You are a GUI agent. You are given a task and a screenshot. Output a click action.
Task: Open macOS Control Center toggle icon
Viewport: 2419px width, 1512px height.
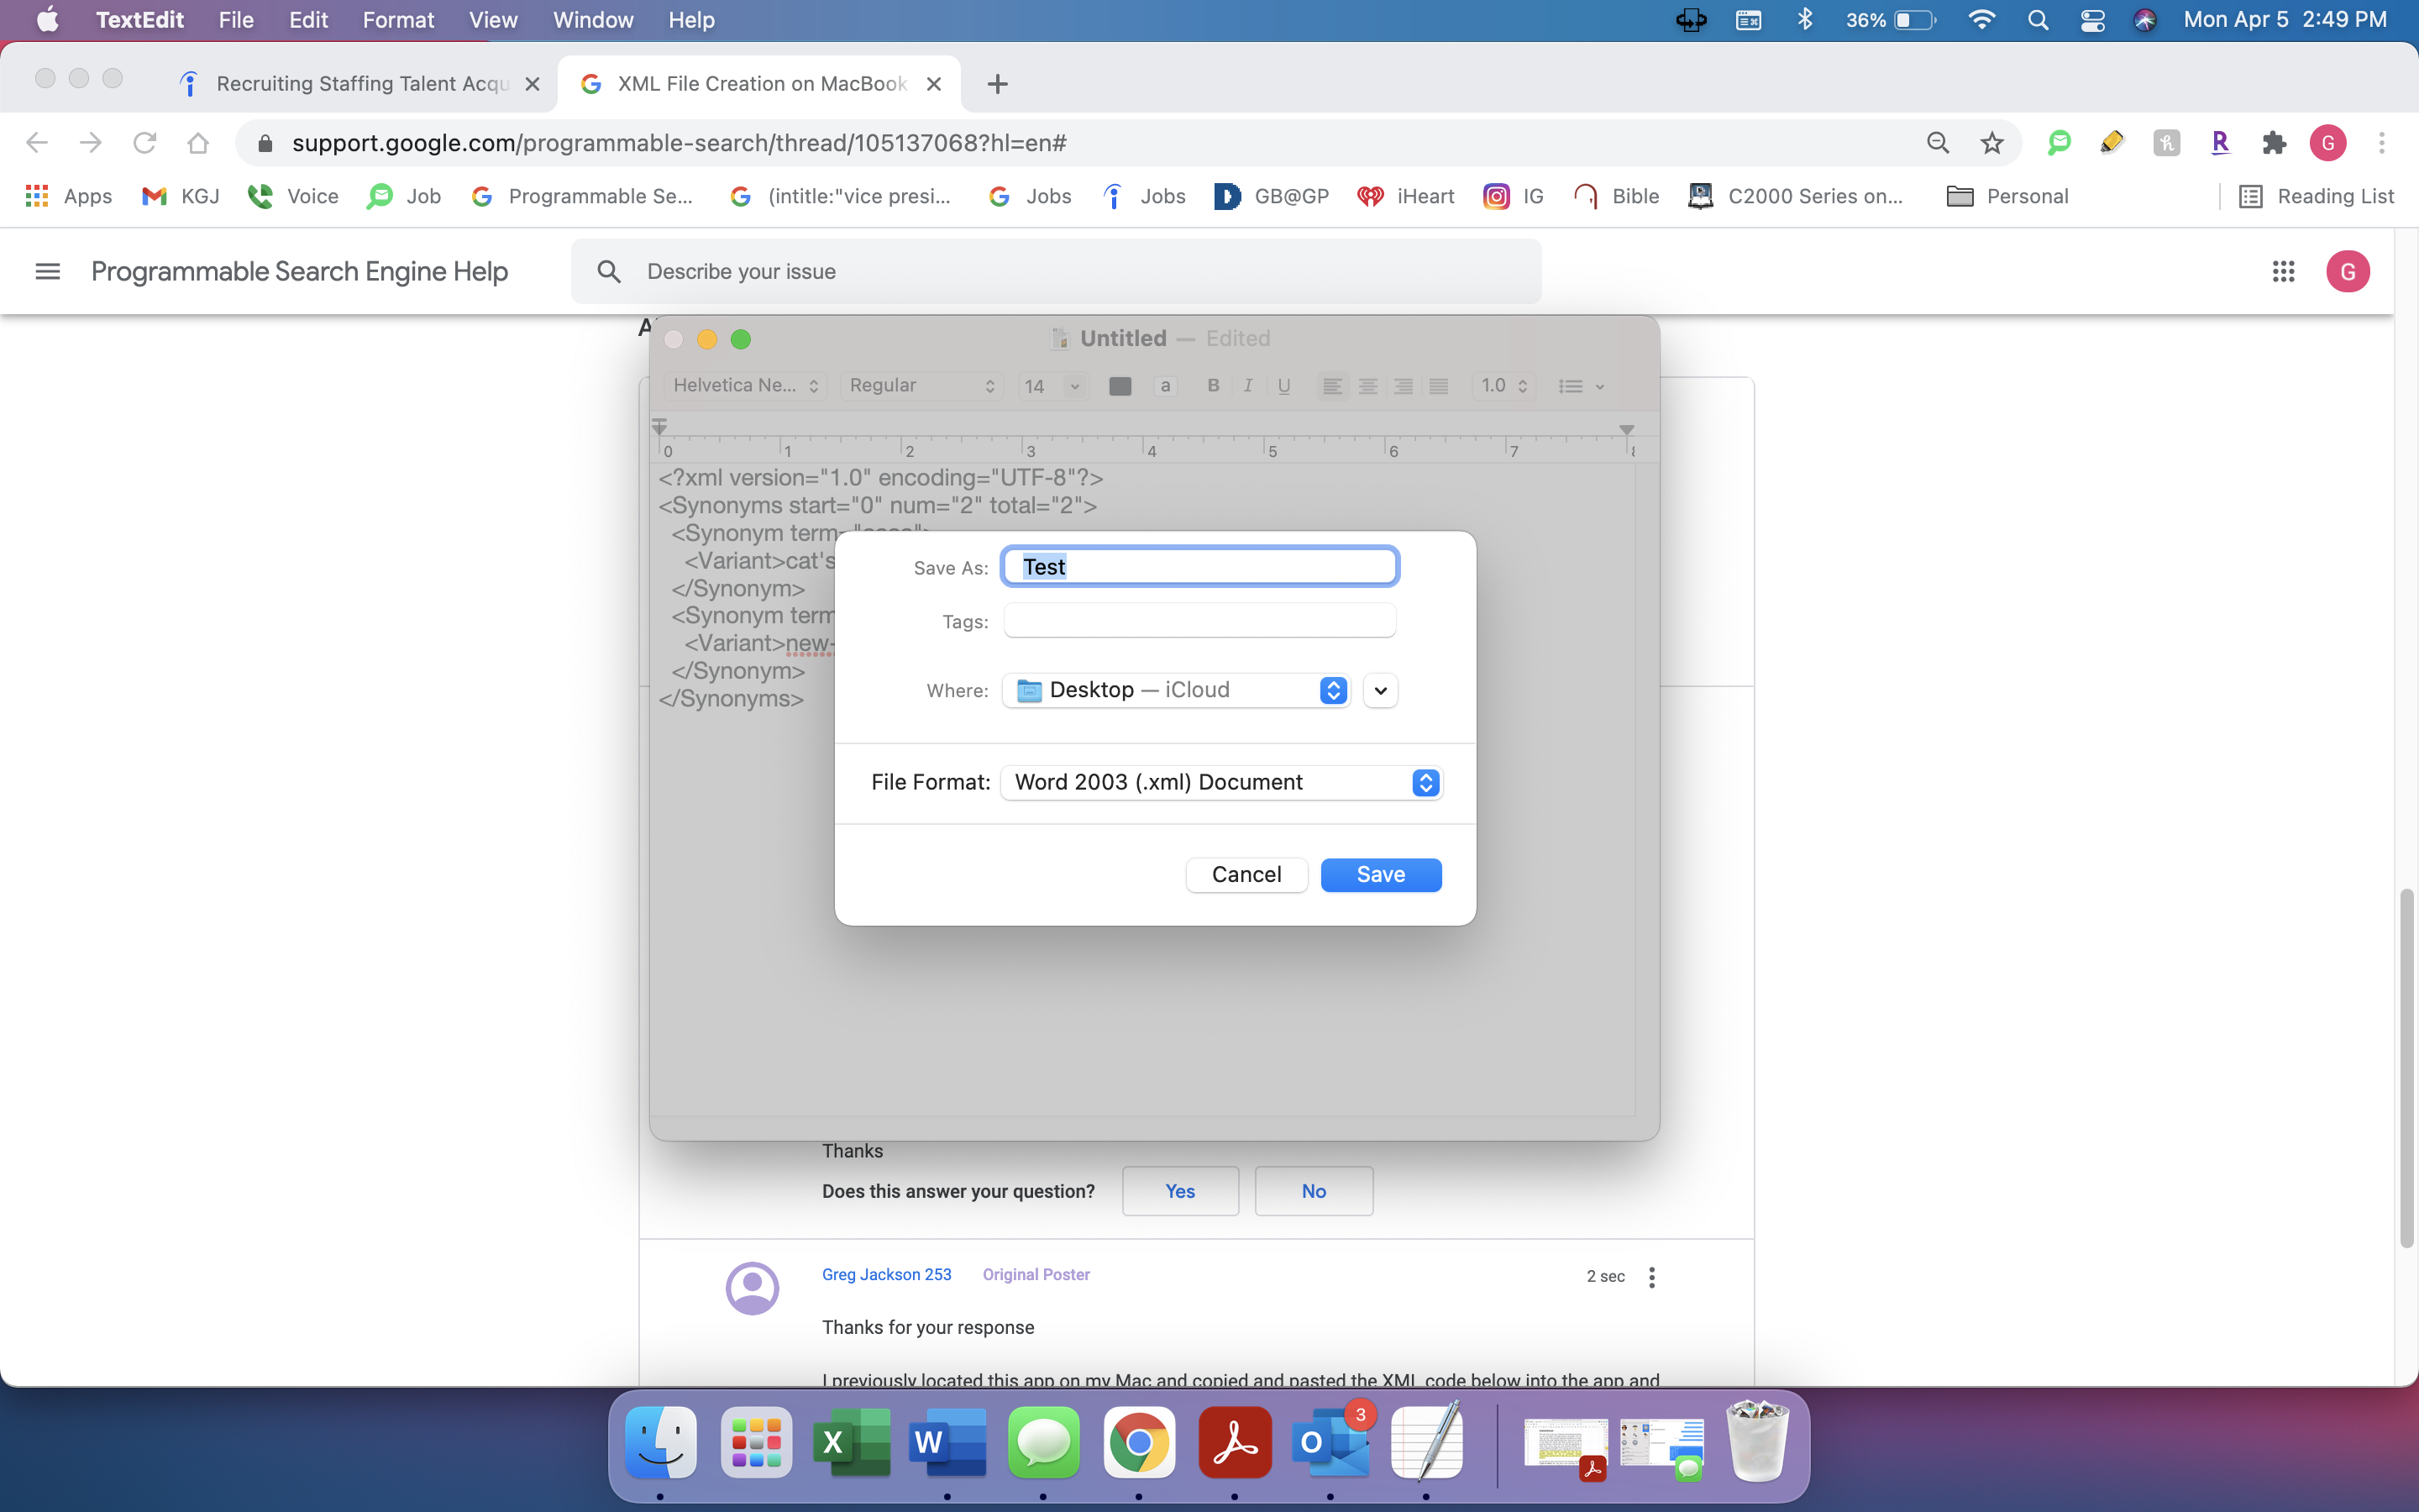tap(2092, 20)
